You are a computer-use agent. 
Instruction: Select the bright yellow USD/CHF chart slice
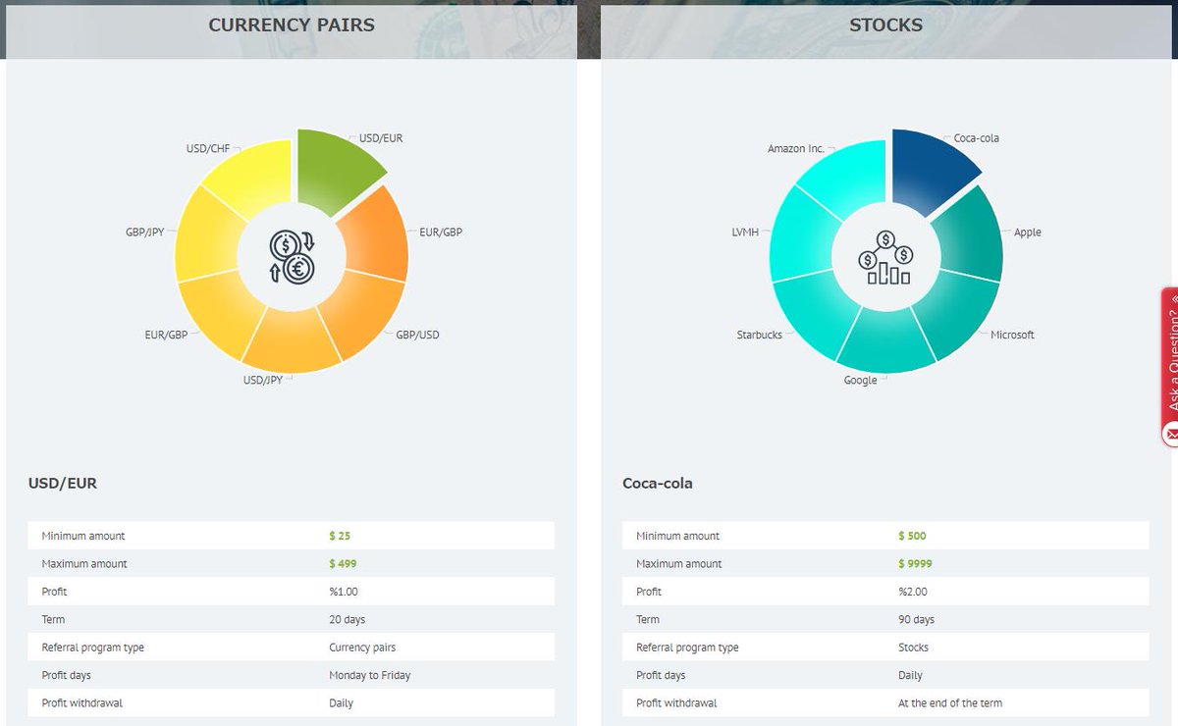pyautogui.click(x=251, y=177)
